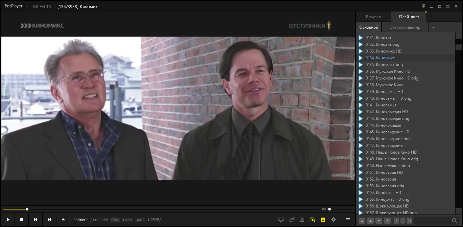Image resolution: width=463 pixels, height=227 pixels.
Task: Select 0156. Шокирующее HD
Action: [x=406, y=206]
